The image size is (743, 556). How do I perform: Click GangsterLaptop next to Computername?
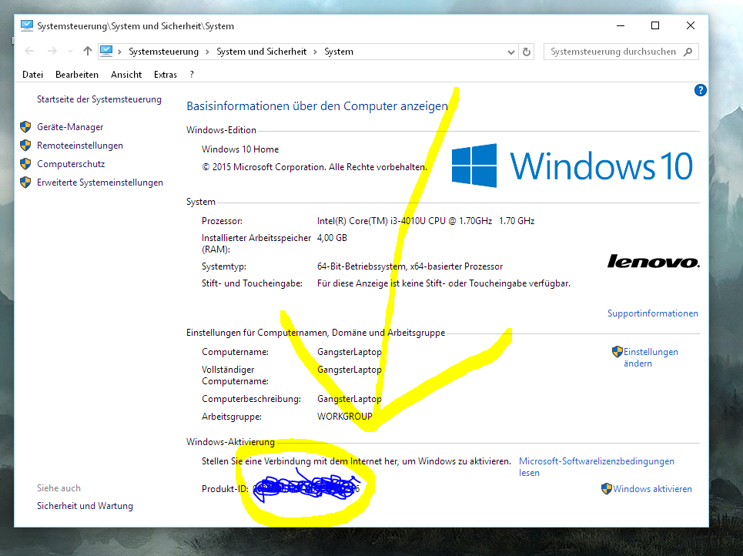click(x=350, y=352)
